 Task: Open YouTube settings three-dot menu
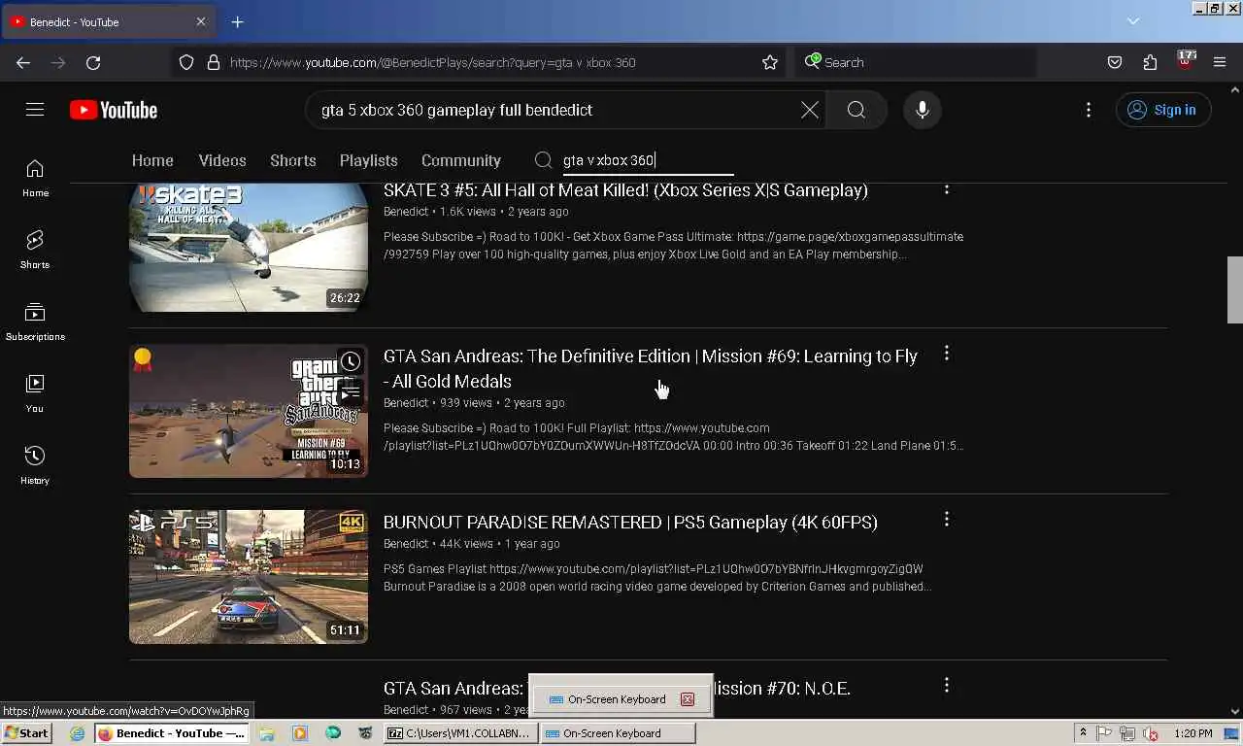[1089, 110]
